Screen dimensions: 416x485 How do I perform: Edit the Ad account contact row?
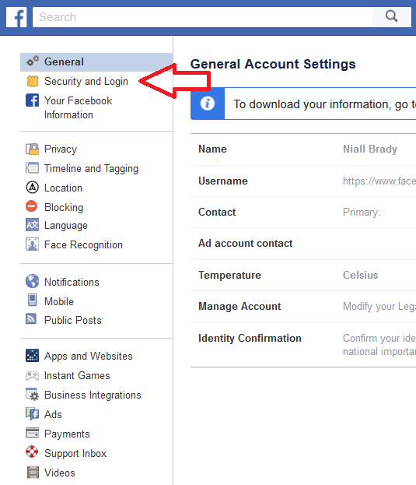[303, 244]
